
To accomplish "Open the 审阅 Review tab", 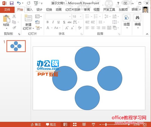I will click(87, 10).
